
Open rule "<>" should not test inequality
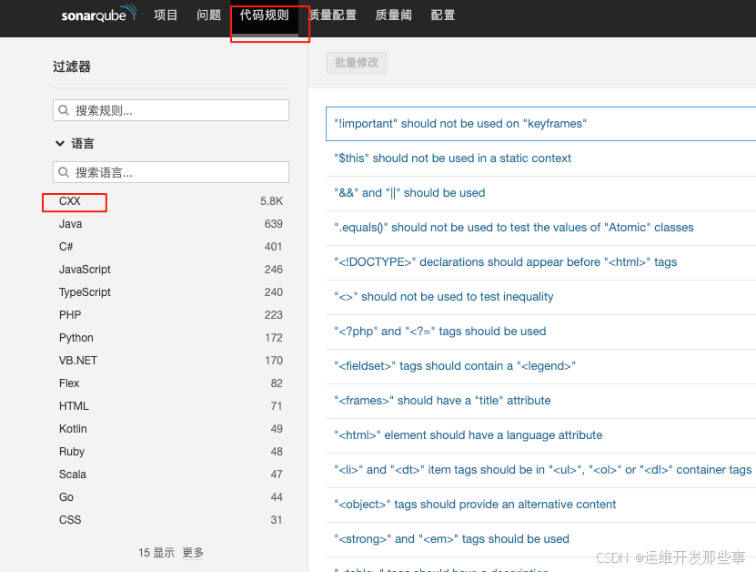(x=444, y=296)
